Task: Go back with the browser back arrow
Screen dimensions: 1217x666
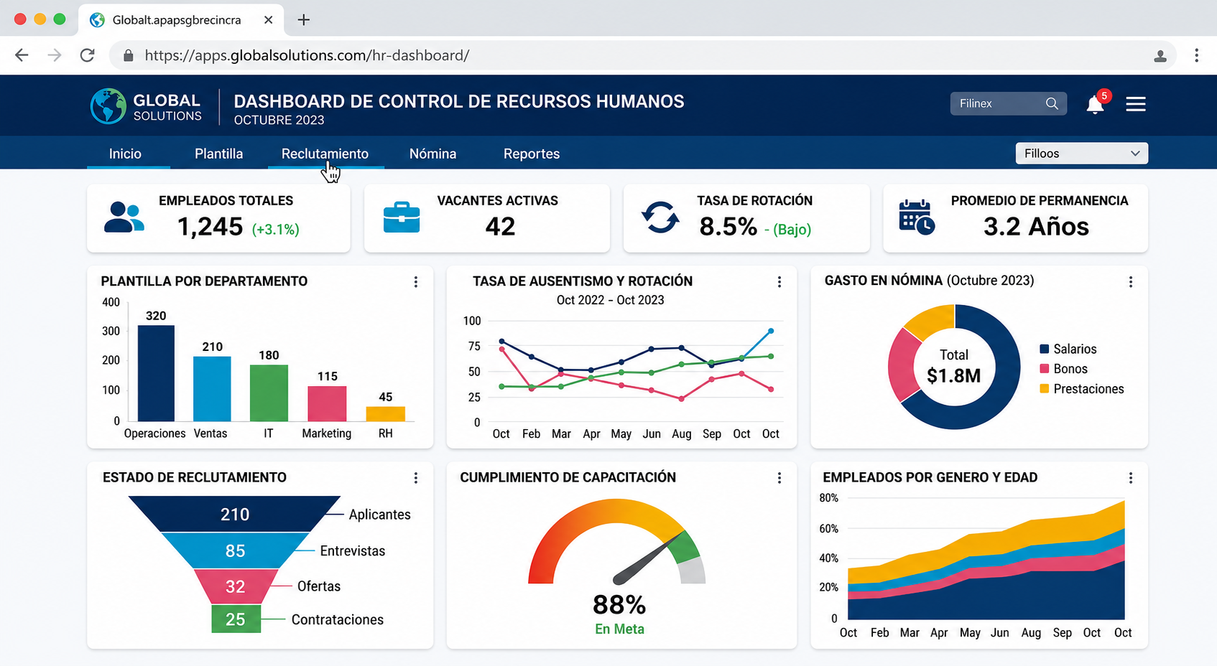Action: (22, 55)
